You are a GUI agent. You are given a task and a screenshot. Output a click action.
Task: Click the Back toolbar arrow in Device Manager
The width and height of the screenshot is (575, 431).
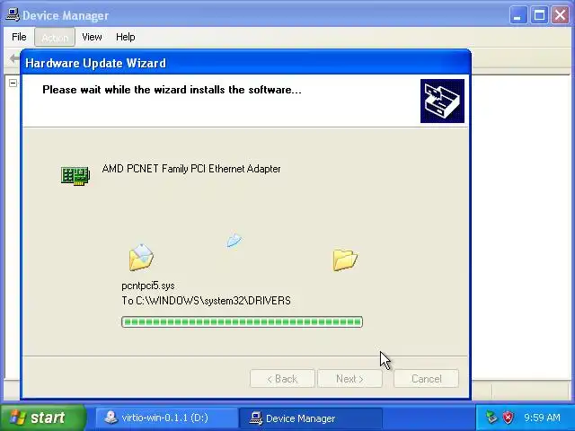(14, 58)
